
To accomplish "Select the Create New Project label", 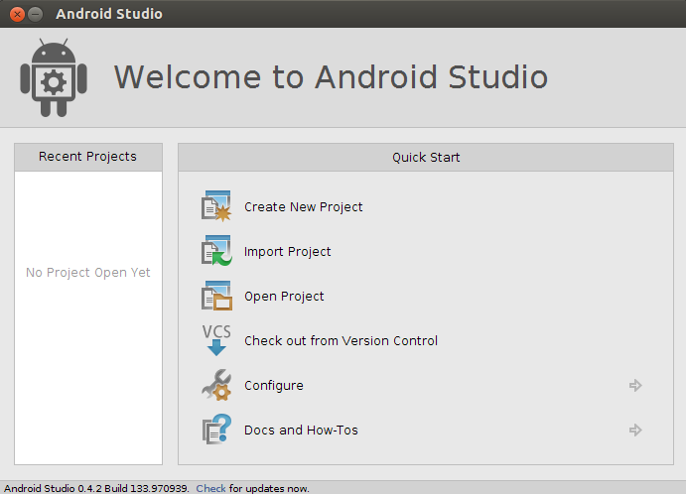I will [x=303, y=206].
